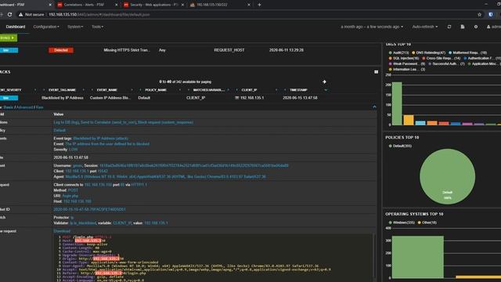Viewport: 501px width, 282px height.
Task: Sort by EVENT_NAME column header
Action: click(x=107, y=90)
